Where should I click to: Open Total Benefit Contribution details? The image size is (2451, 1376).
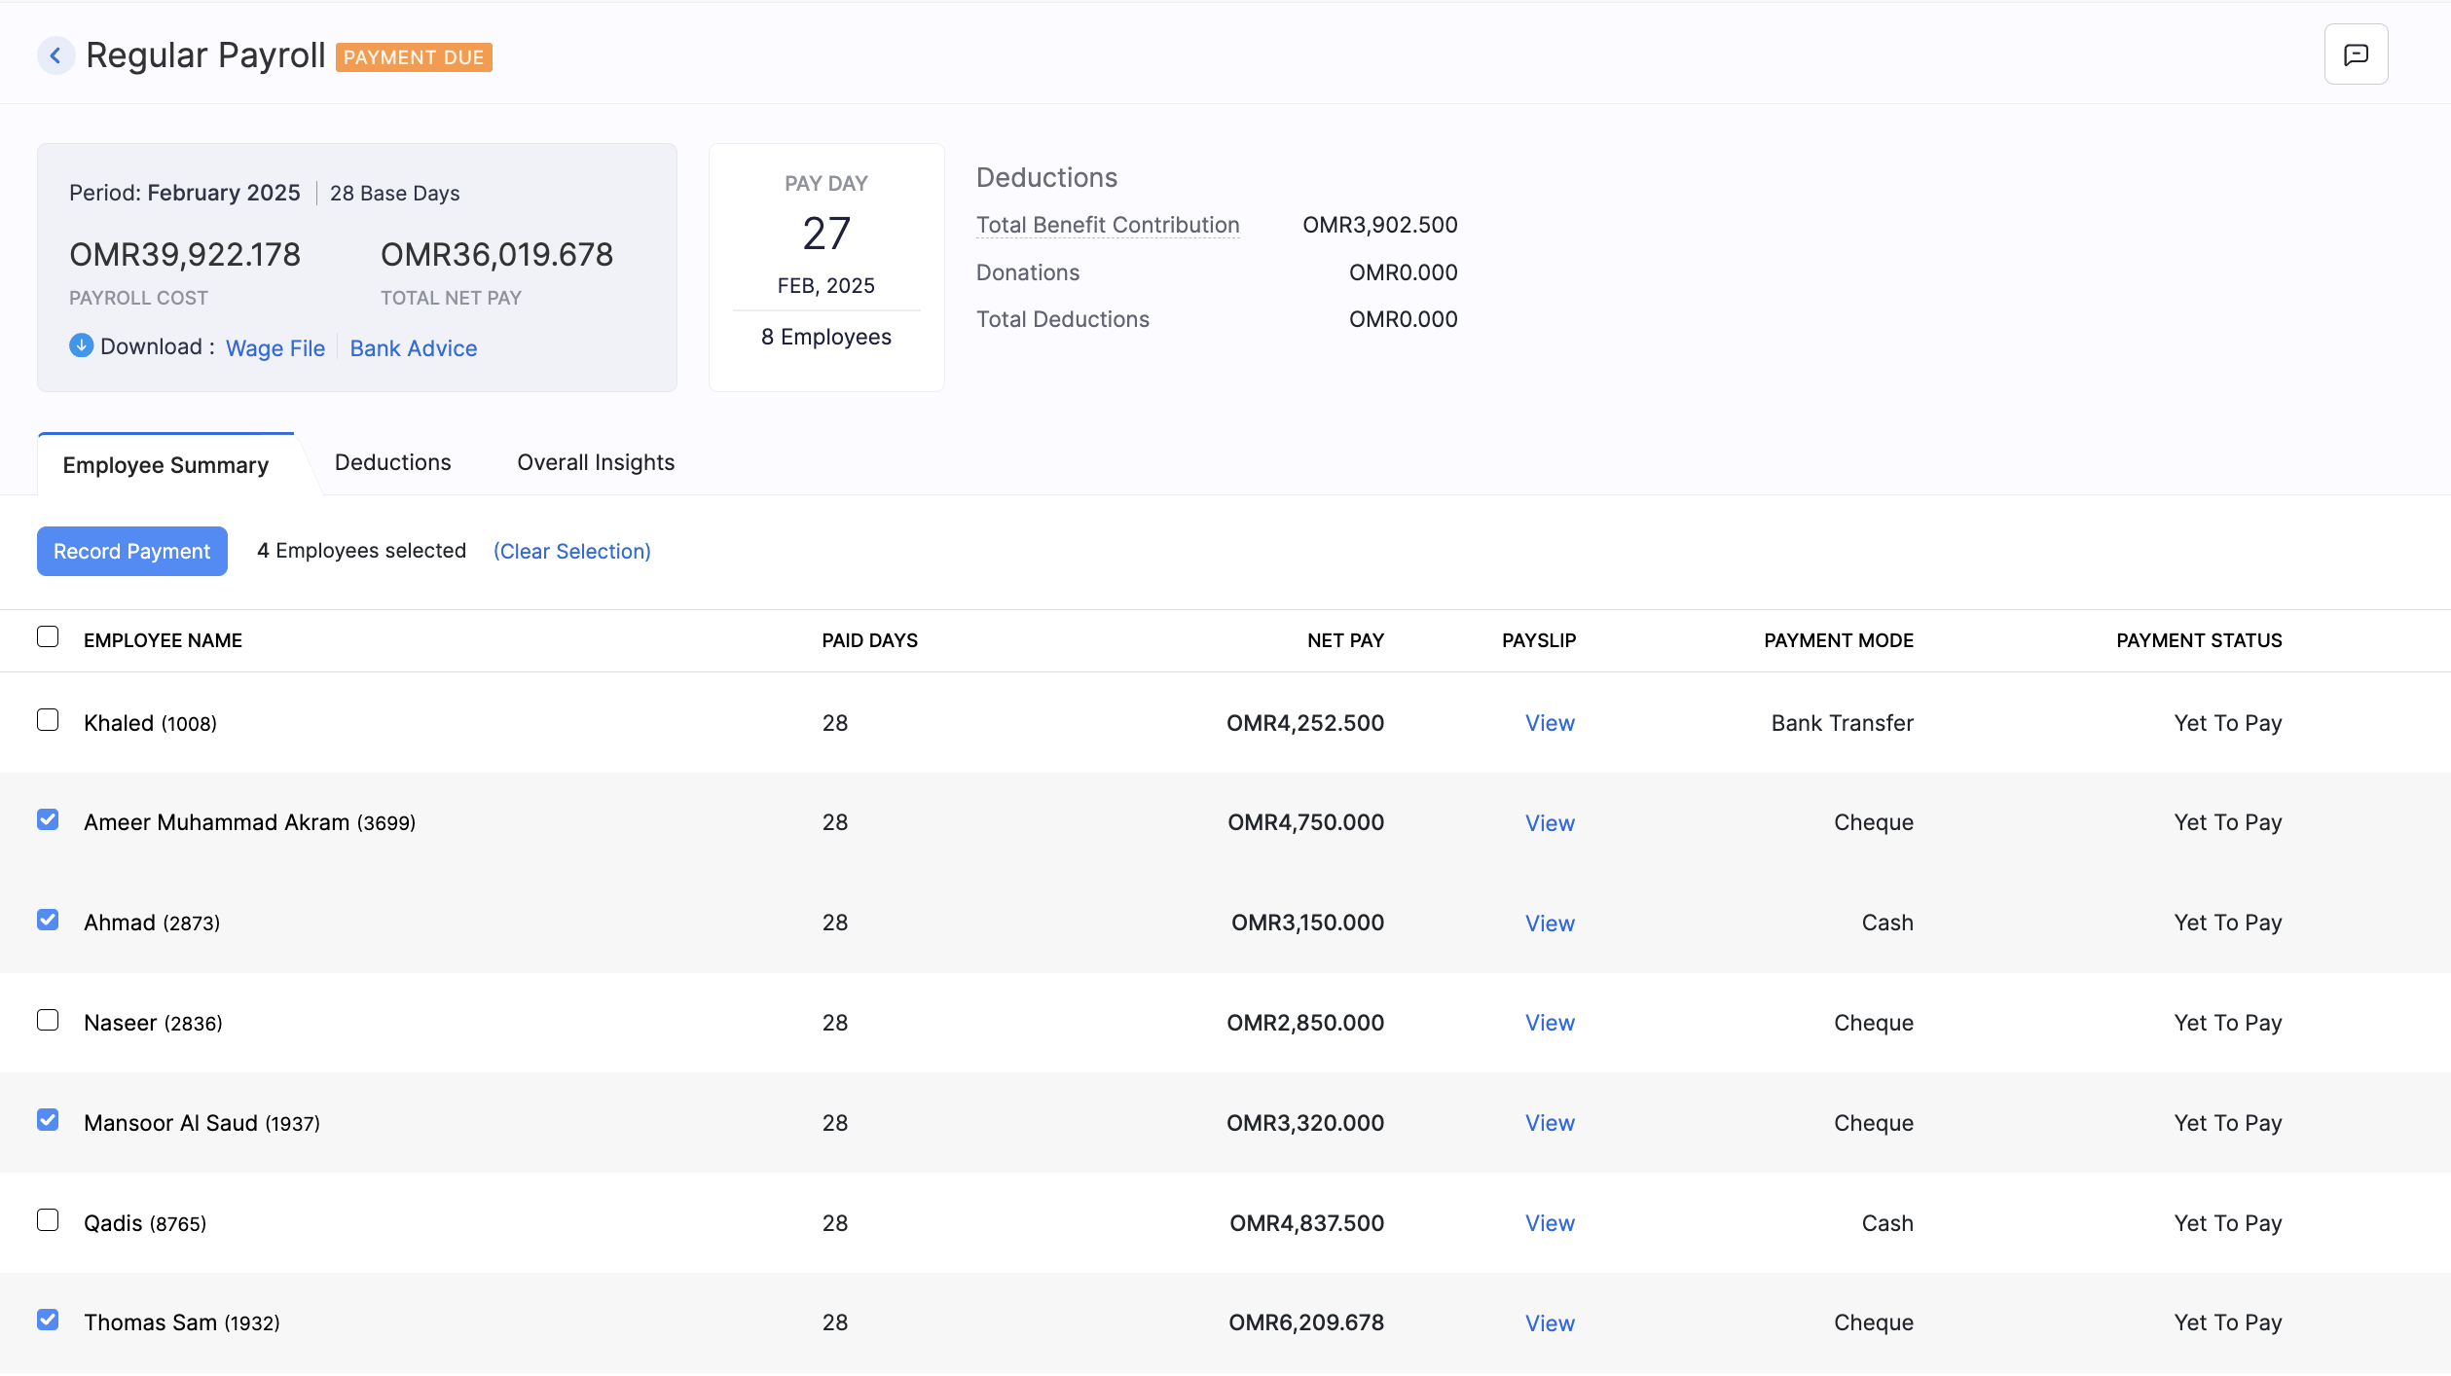[x=1108, y=224]
